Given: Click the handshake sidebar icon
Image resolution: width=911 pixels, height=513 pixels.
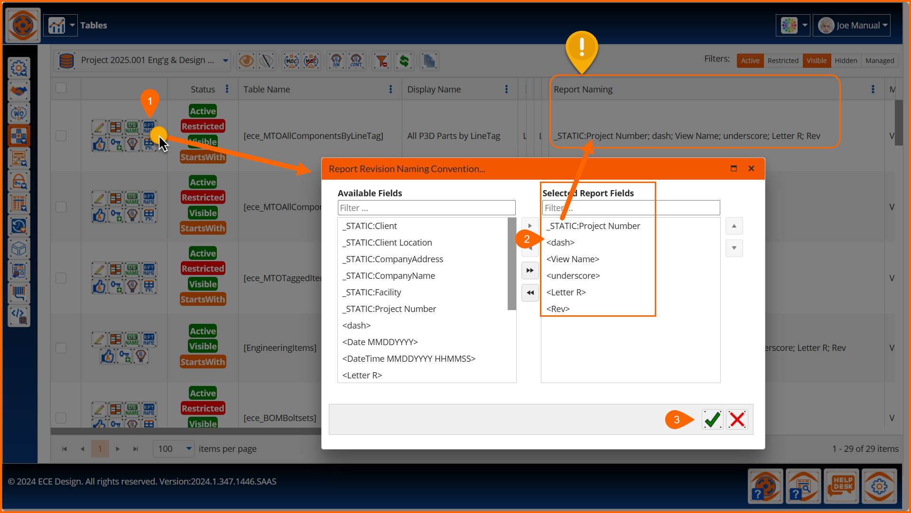Looking at the screenshot, I should [x=19, y=91].
